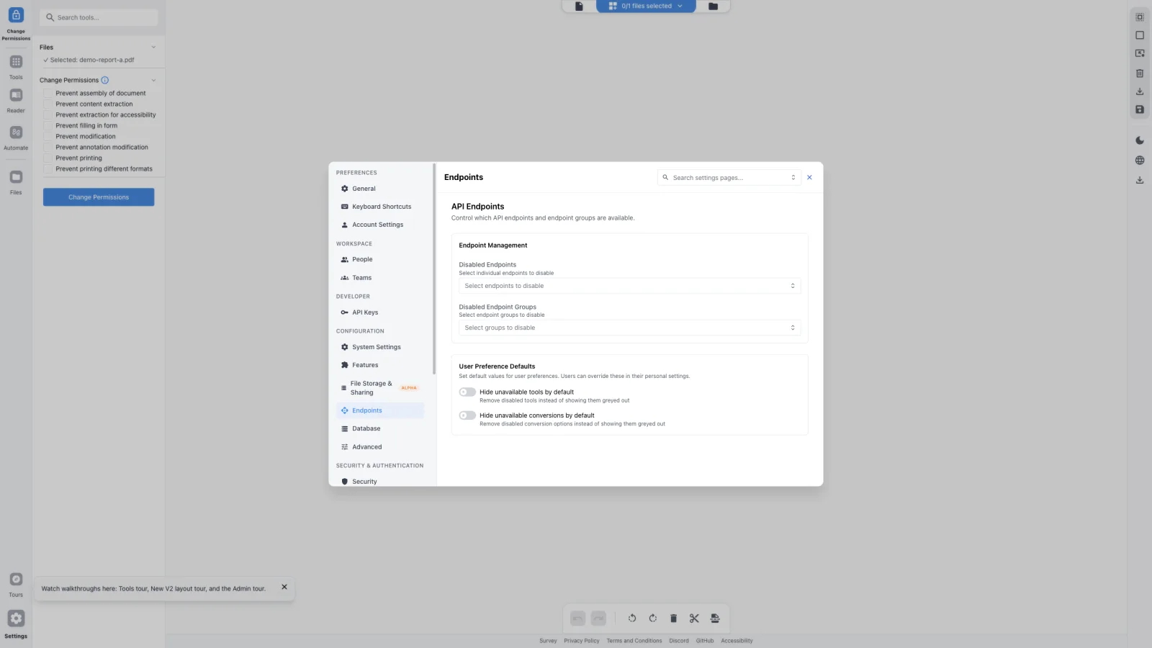Viewport: 1152px width, 648px height.
Task: Close the settings dialog
Action: 809,177
